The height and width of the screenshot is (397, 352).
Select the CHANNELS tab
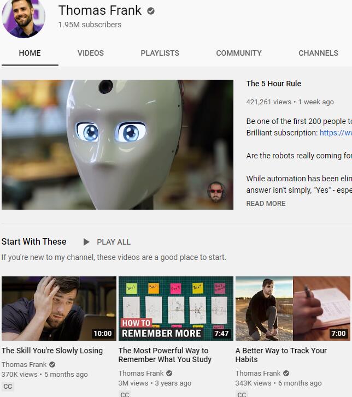[318, 53]
